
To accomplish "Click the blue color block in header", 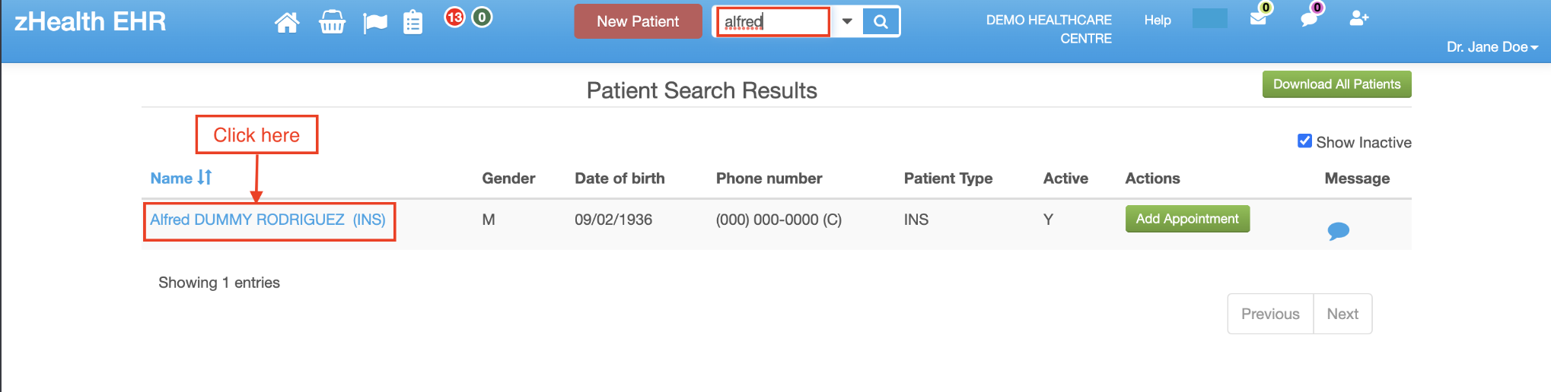I will pos(1209,18).
